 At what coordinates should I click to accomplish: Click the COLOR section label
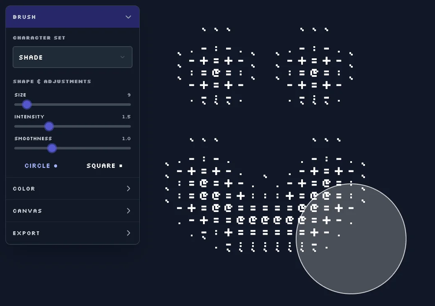24,188
